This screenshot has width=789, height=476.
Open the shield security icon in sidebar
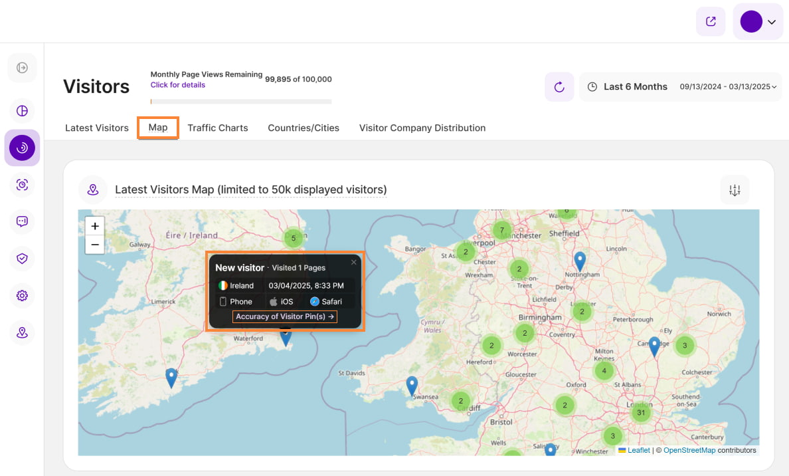pos(22,259)
